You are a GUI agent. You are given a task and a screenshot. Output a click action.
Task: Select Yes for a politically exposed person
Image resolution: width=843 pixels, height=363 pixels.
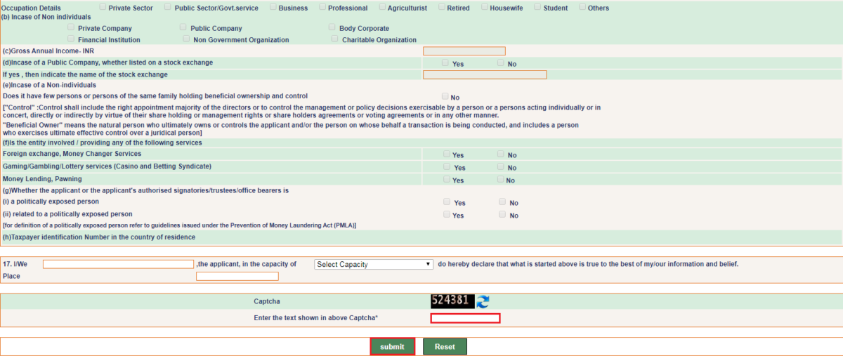[447, 202]
